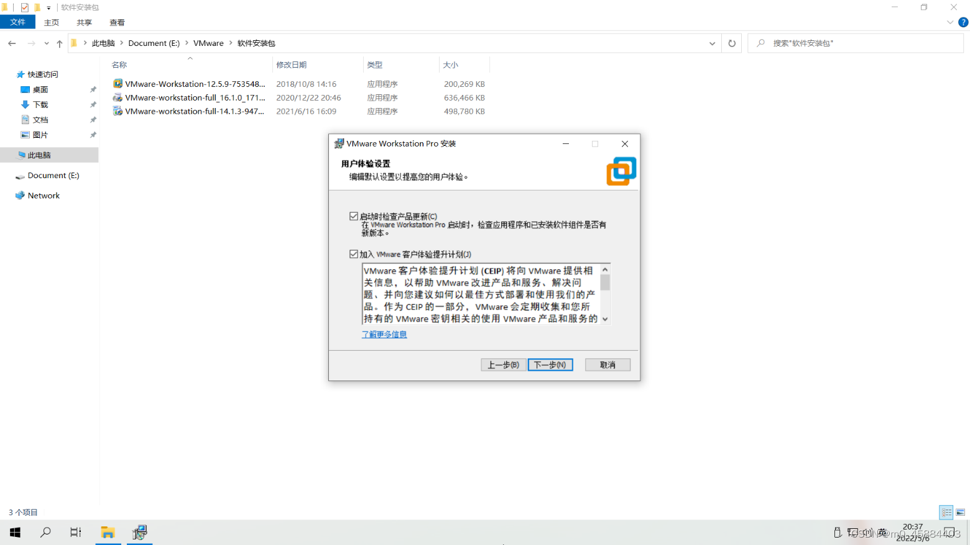Click 此电脑 in the address breadcrumb
This screenshot has height=545, width=970.
103,43
